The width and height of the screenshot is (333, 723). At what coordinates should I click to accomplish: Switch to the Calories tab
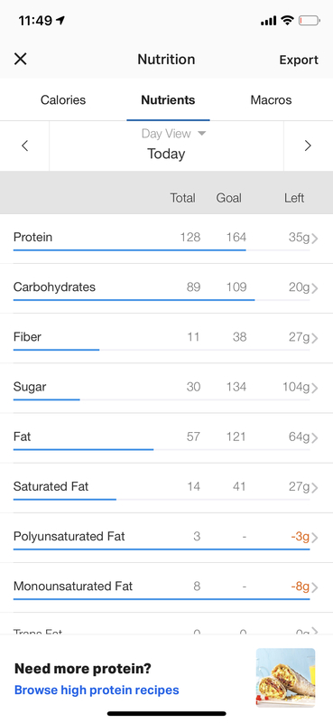(63, 100)
